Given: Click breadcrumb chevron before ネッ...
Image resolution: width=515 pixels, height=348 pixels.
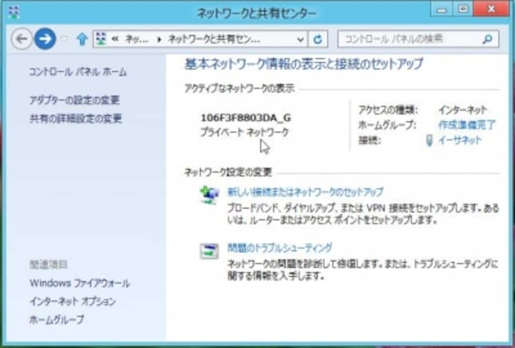Looking at the screenshot, I should 115,39.
